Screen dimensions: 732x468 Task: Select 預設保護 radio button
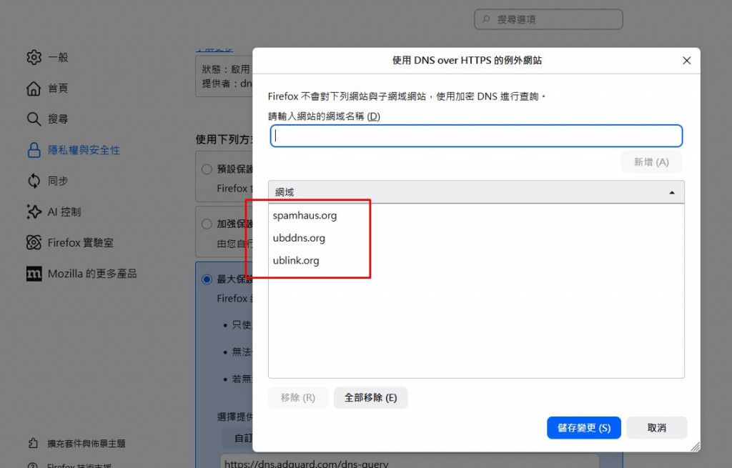coord(207,169)
